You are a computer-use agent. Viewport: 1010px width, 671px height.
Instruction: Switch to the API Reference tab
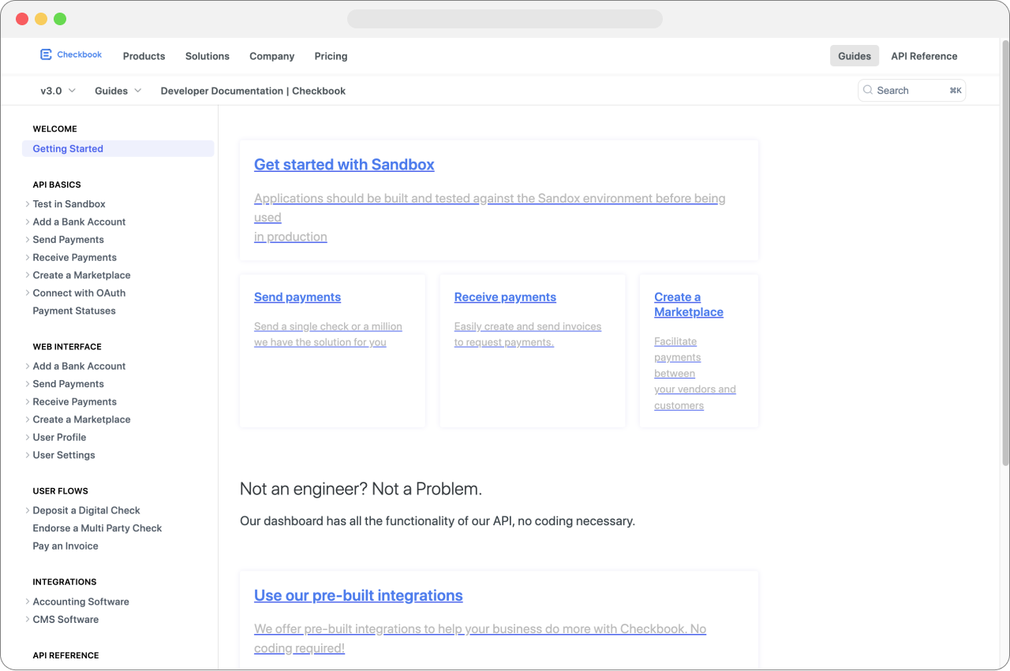pos(924,56)
